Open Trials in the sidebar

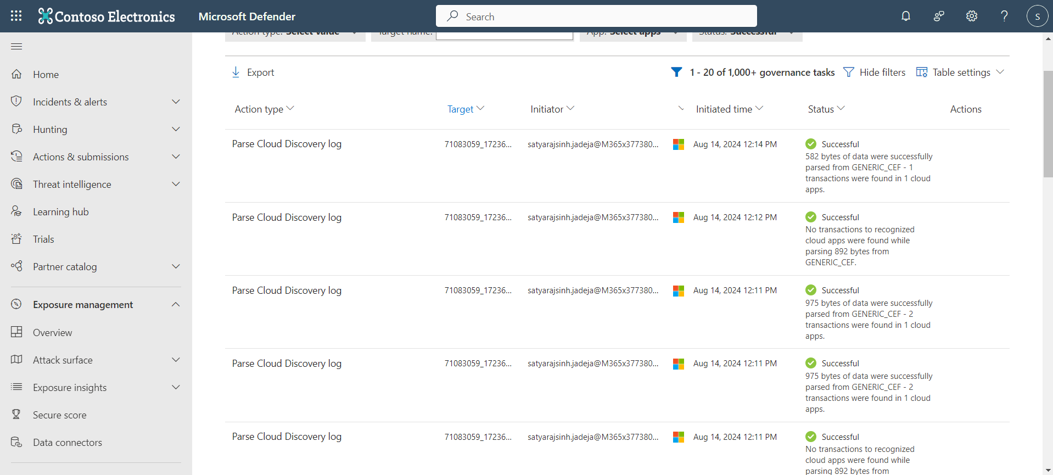[x=43, y=239]
